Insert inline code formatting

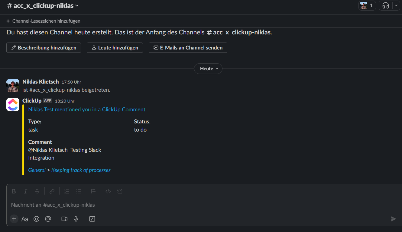click(x=108, y=191)
